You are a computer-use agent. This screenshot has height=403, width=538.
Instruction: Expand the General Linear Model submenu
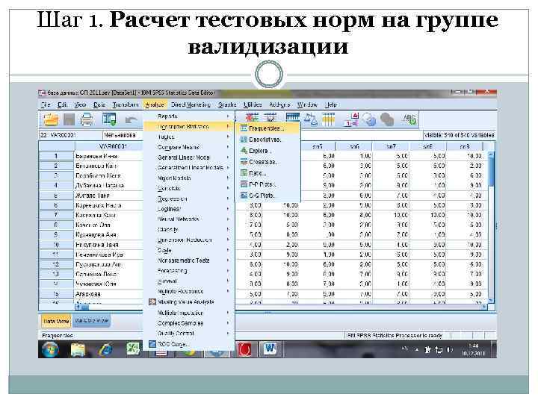pos(189,157)
